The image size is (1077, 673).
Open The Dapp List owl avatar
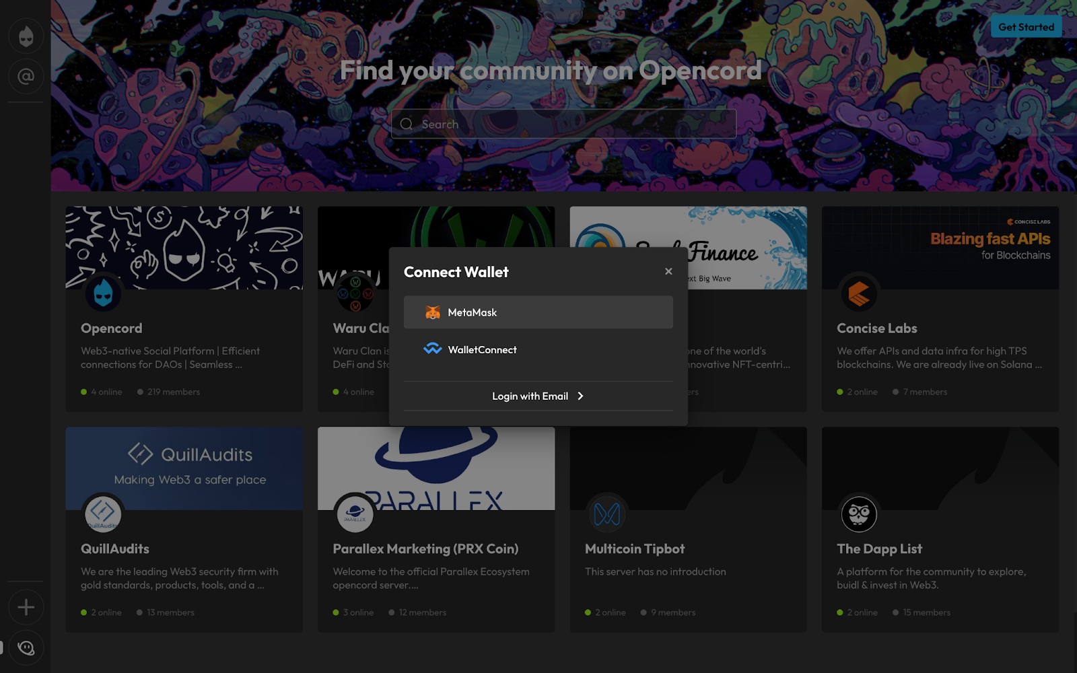(859, 514)
